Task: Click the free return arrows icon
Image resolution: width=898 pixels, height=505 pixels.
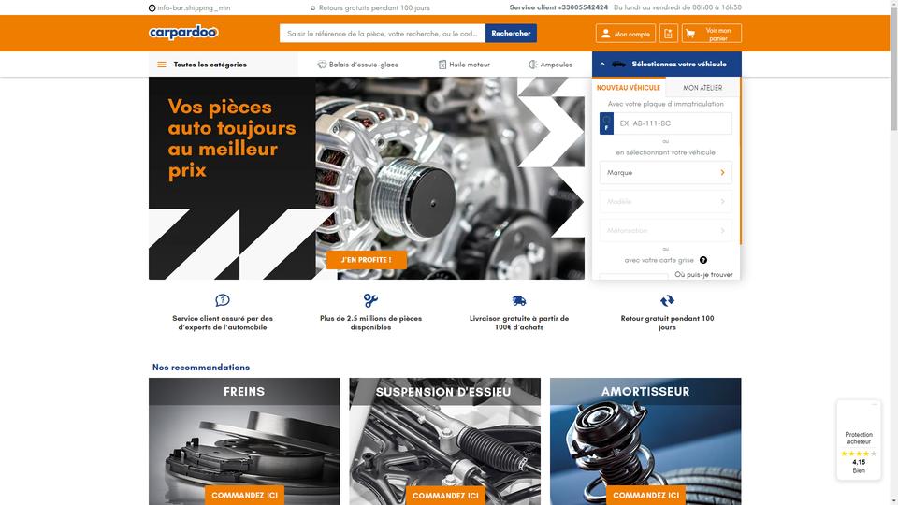Action: tap(667, 300)
